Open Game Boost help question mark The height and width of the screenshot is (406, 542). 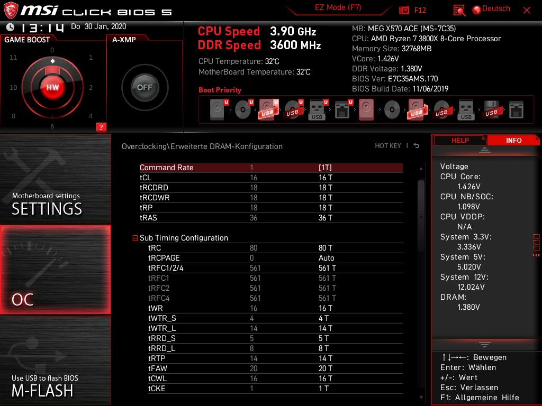(101, 127)
